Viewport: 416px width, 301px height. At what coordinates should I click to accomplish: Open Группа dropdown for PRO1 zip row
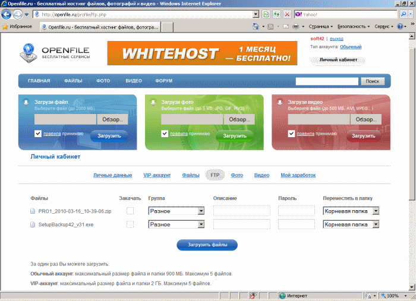click(x=177, y=211)
